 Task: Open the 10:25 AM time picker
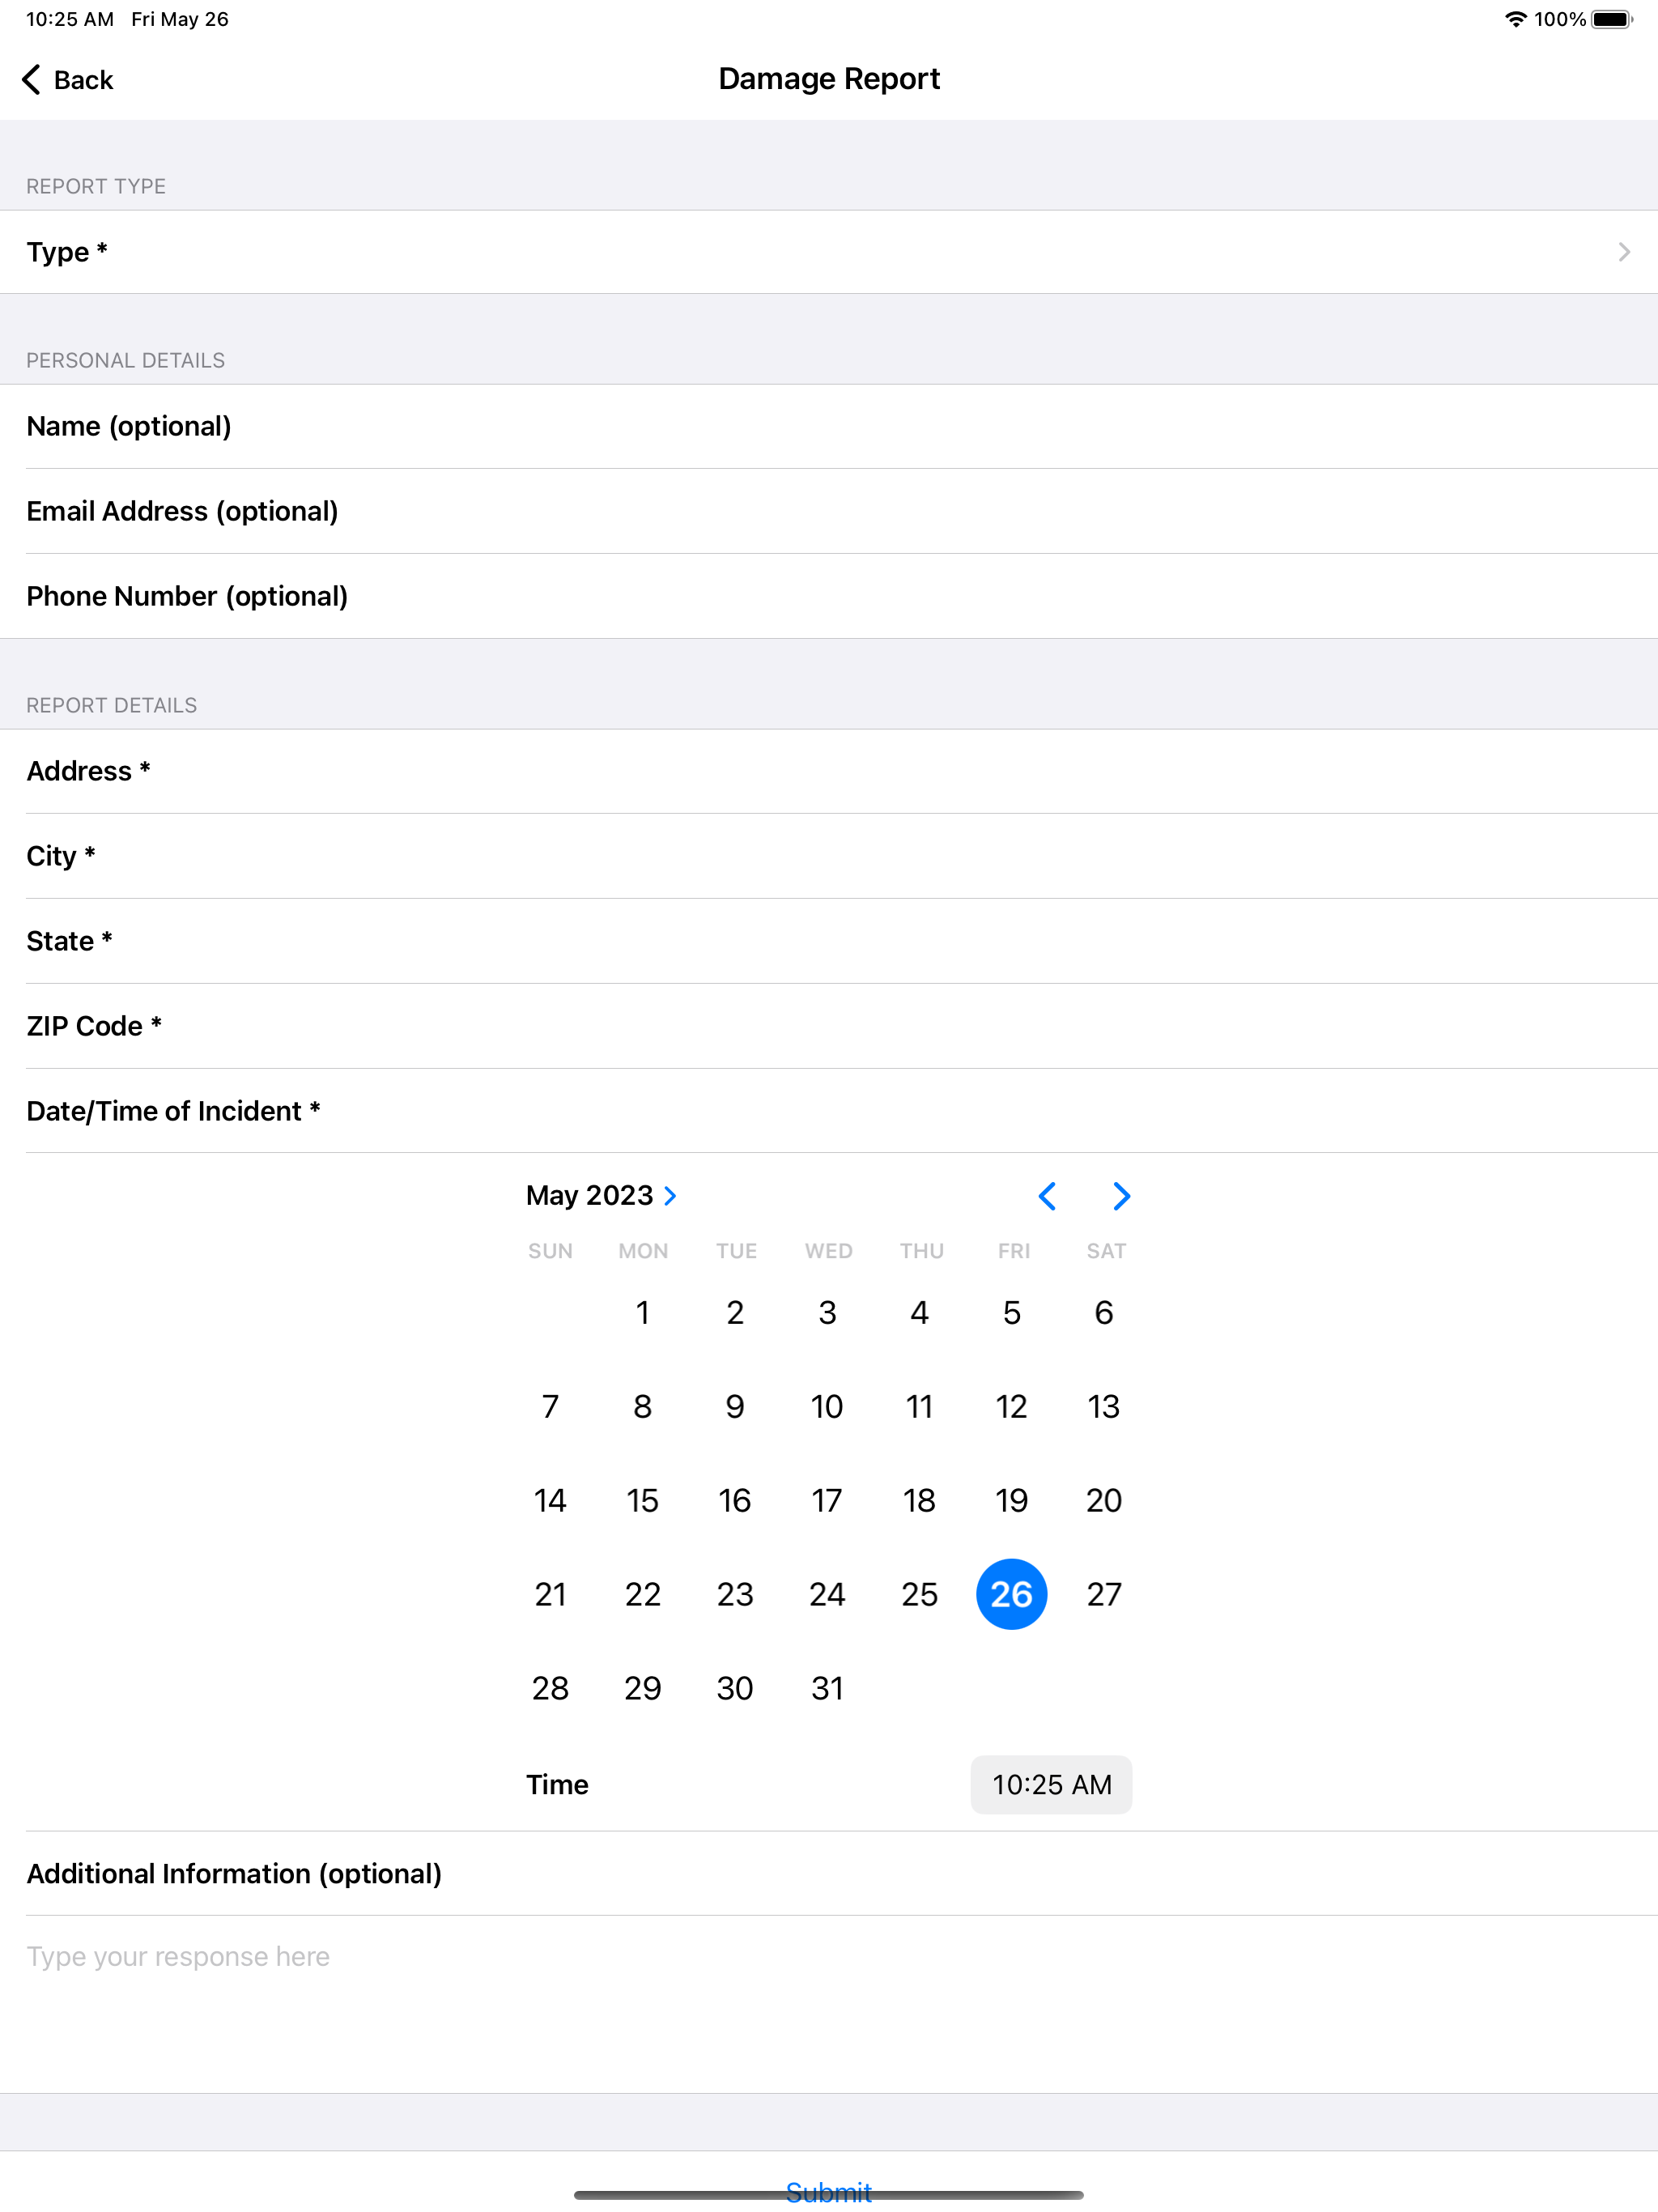point(1051,1784)
